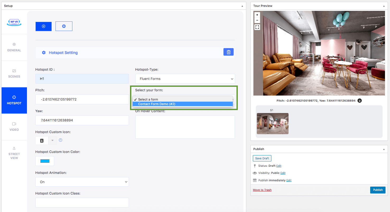Collapse the Publish panel
Image resolution: width=390 pixels, height=212 pixels.
384,149
